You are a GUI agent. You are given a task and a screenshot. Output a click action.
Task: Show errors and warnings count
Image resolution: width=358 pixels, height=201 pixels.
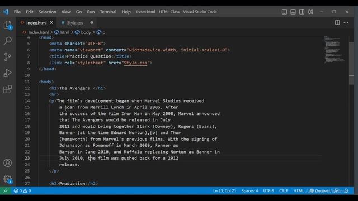point(22,190)
